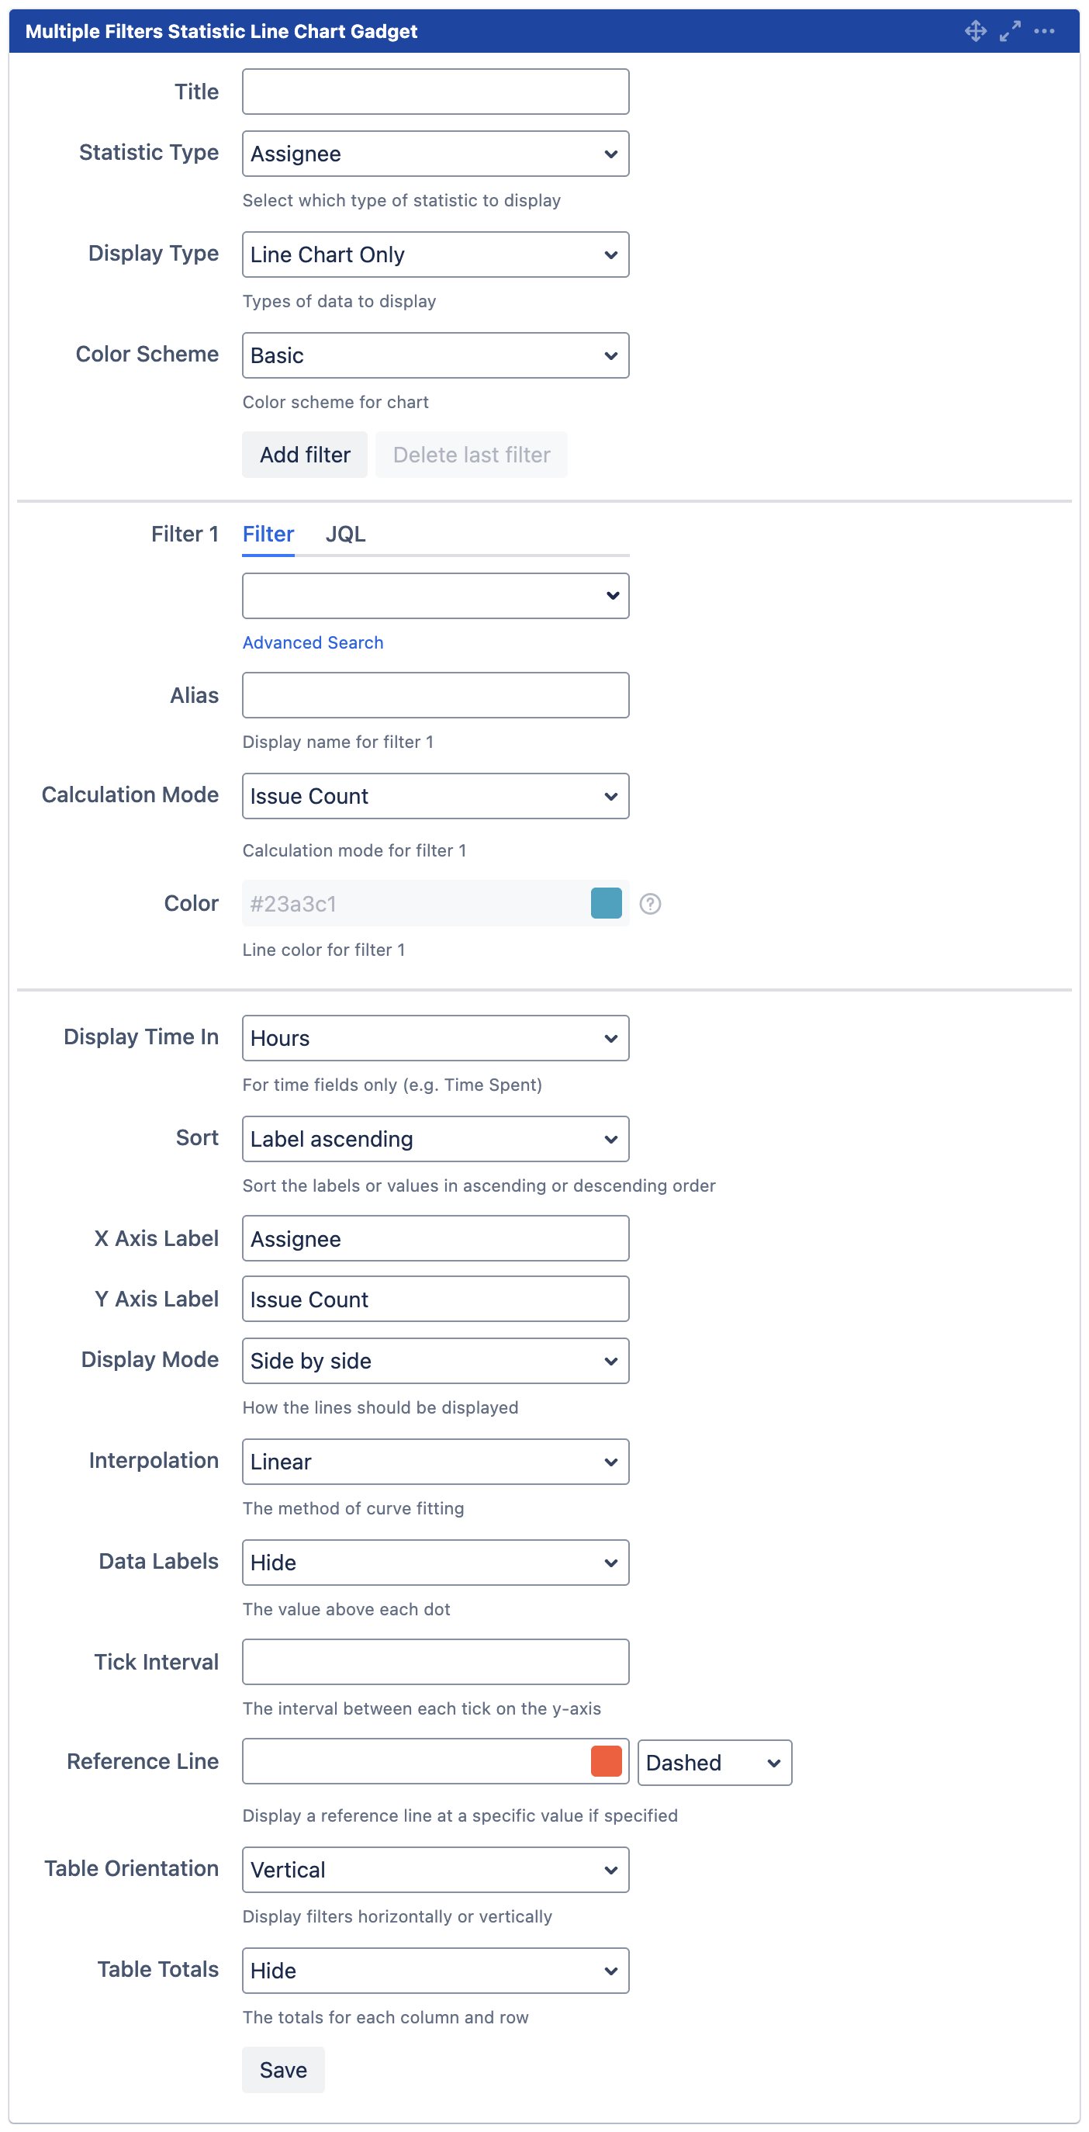
Task: Click the maximize gadget arrows icon
Action: pos(1010,32)
